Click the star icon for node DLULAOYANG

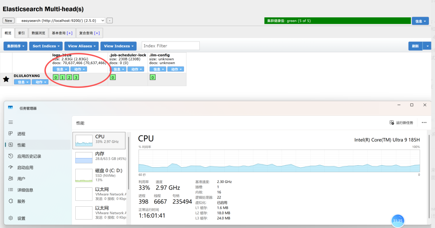click(6, 79)
